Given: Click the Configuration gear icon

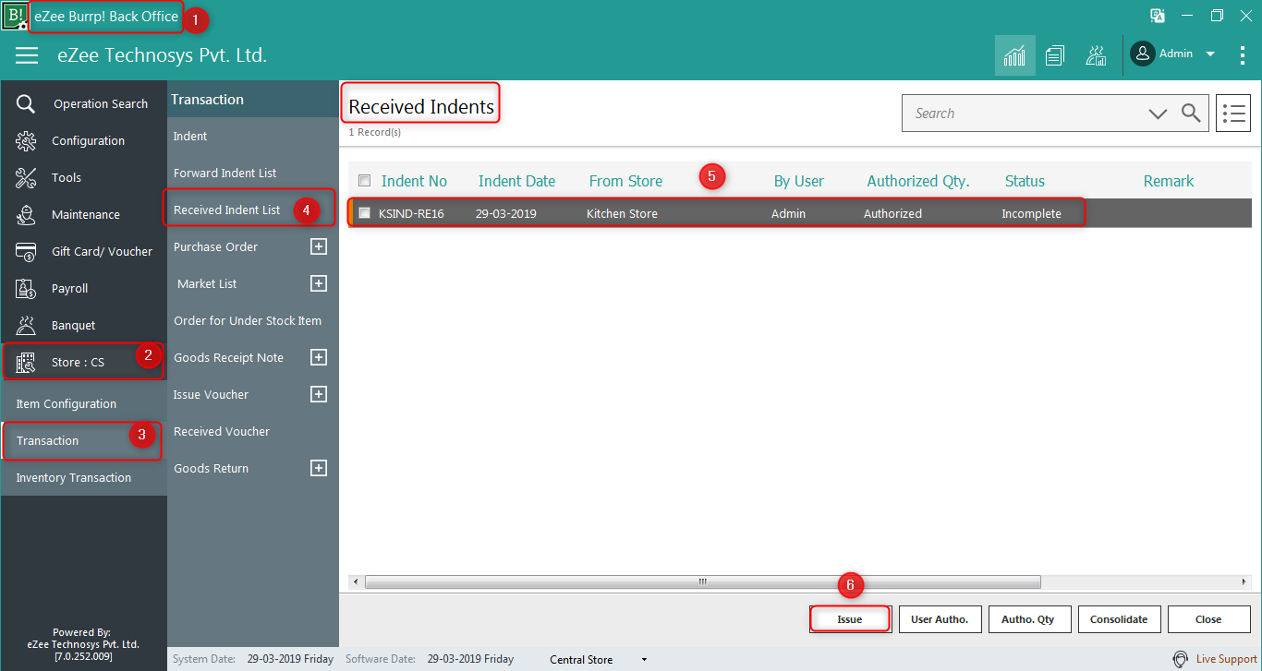Looking at the screenshot, I should tap(26, 140).
